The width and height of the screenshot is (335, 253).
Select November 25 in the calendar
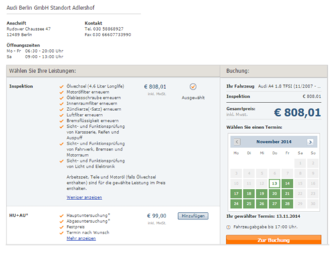pyautogui.click(x=249, y=203)
